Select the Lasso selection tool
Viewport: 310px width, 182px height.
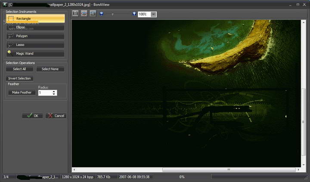coord(35,45)
